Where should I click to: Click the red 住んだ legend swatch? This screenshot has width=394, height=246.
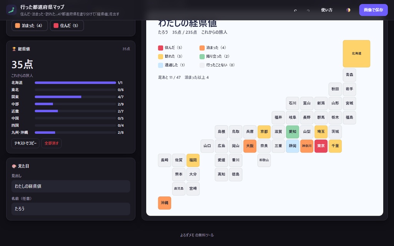pyautogui.click(x=160, y=48)
